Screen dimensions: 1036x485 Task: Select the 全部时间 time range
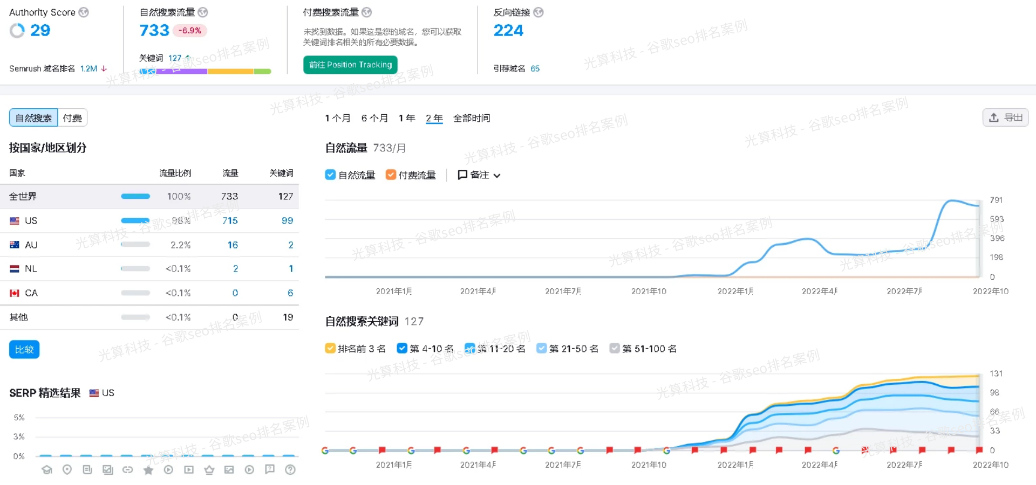(471, 118)
